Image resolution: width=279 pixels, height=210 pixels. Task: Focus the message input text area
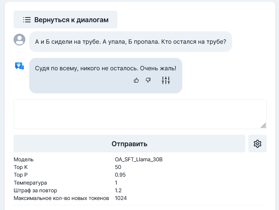tap(140, 114)
